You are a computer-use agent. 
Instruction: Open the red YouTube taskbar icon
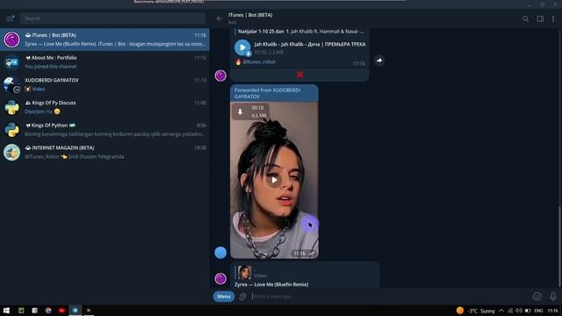pyautogui.click(x=61, y=310)
